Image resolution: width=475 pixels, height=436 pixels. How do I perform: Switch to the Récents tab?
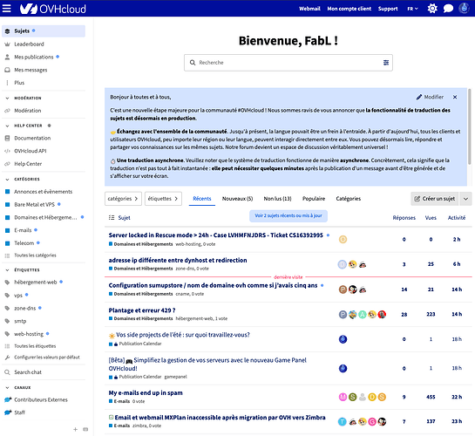coord(201,199)
